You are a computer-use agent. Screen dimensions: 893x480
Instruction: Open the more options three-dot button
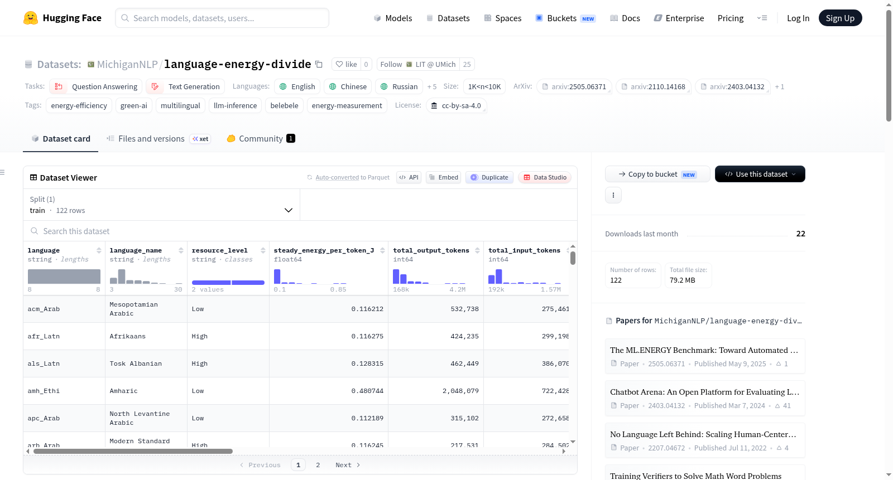tap(613, 195)
